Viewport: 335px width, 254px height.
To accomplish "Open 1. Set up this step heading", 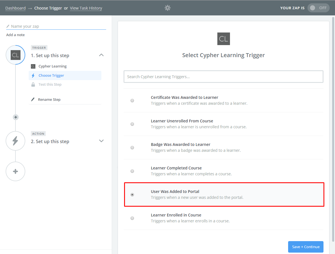I will 50,55.
